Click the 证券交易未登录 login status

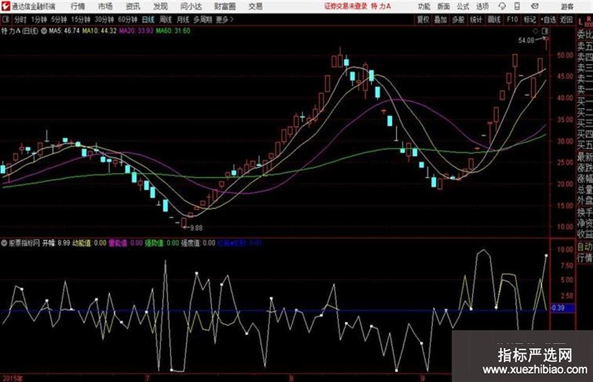pyautogui.click(x=346, y=6)
